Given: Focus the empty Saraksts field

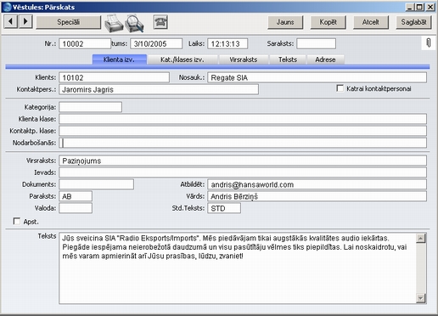Looking at the screenshot, I should (316, 44).
